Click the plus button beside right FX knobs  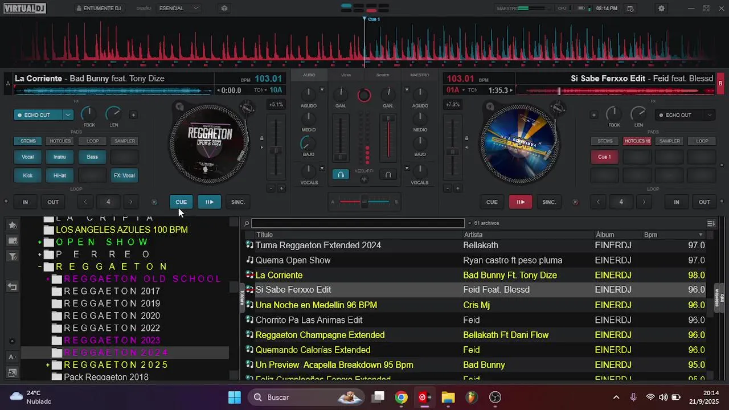coord(593,115)
